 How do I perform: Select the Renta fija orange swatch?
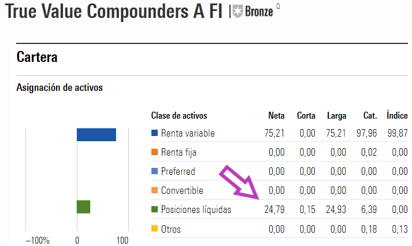(154, 152)
